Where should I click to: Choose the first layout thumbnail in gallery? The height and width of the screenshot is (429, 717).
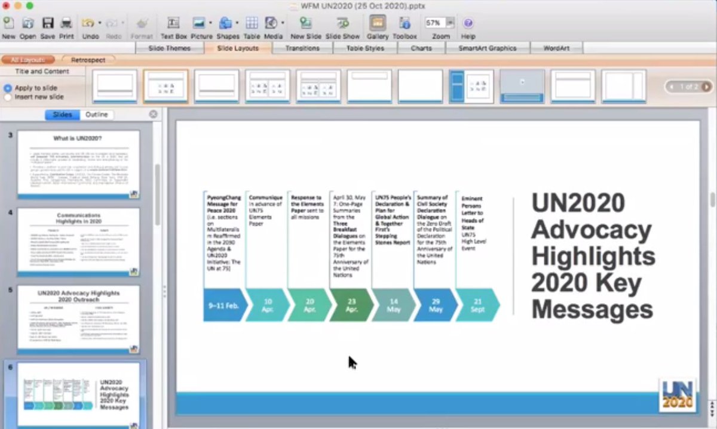pos(115,87)
